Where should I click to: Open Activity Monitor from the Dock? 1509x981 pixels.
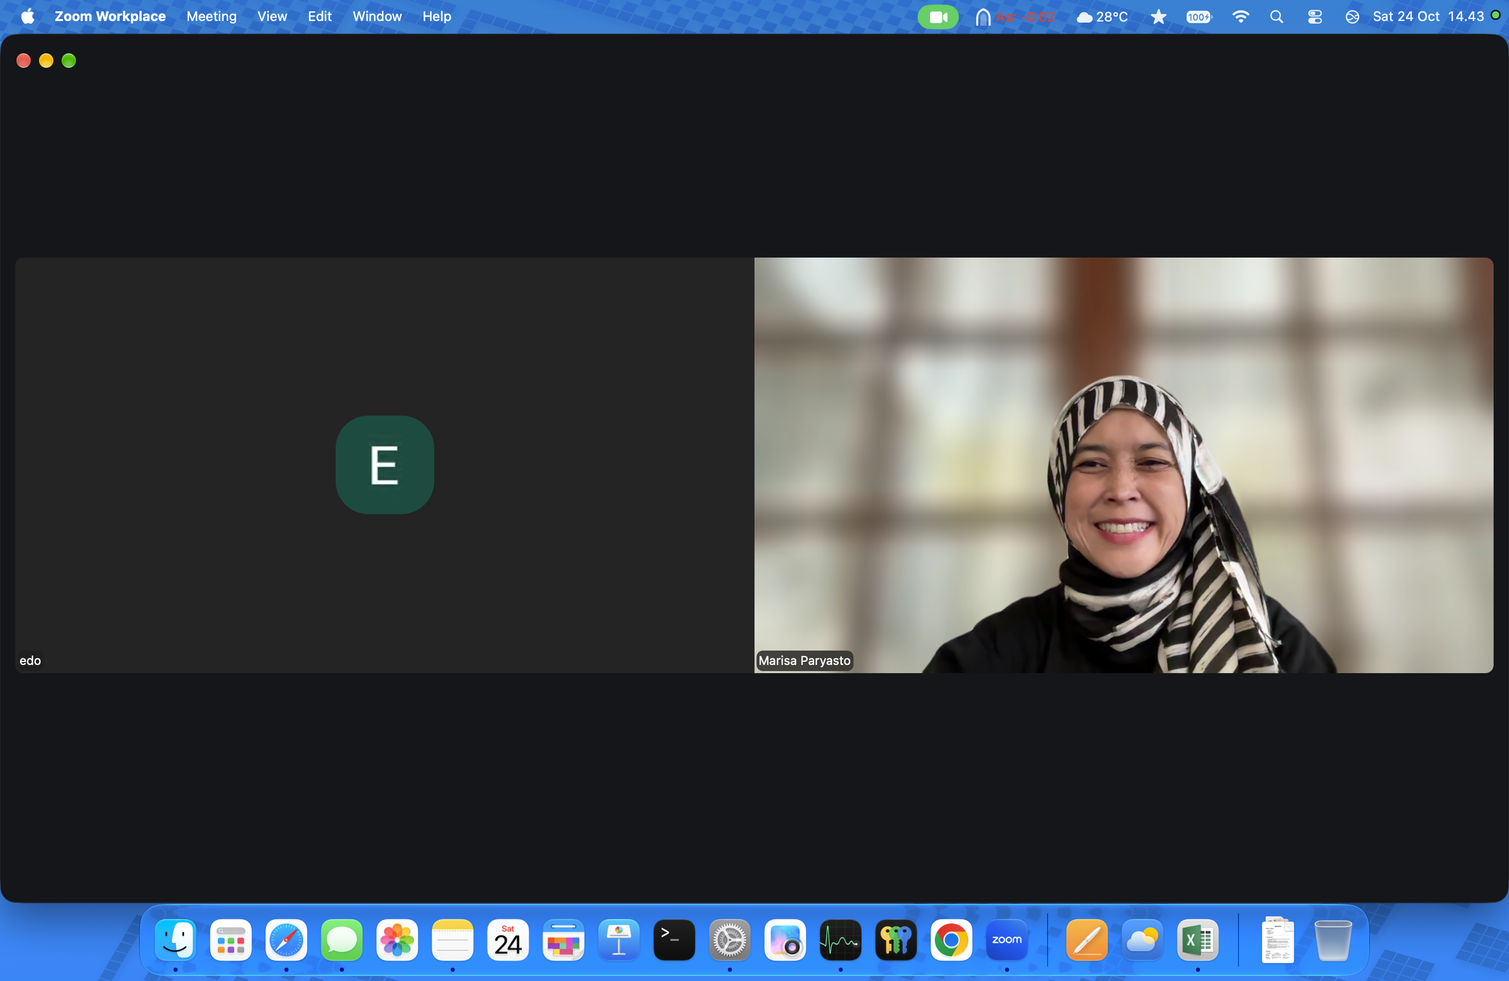[x=841, y=939]
